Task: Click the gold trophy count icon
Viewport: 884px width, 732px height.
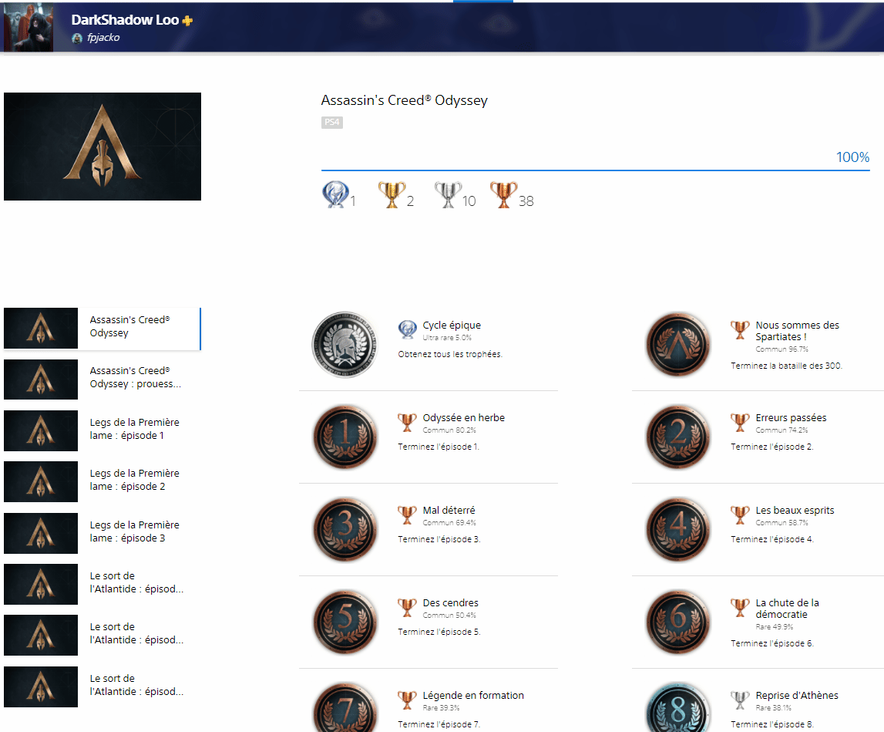Action: pyautogui.click(x=392, y=194)
